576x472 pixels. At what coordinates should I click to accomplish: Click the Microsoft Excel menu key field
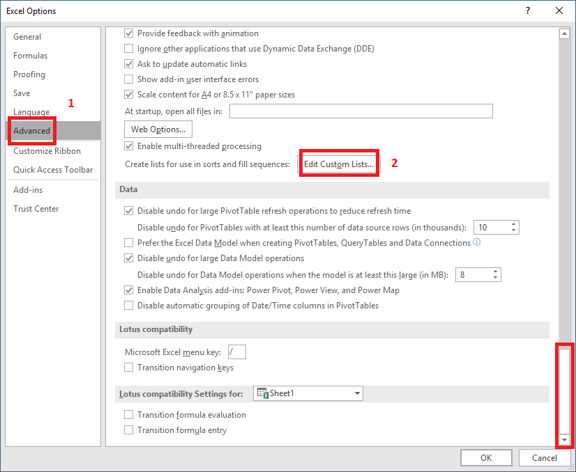click(x=236, y=352)
